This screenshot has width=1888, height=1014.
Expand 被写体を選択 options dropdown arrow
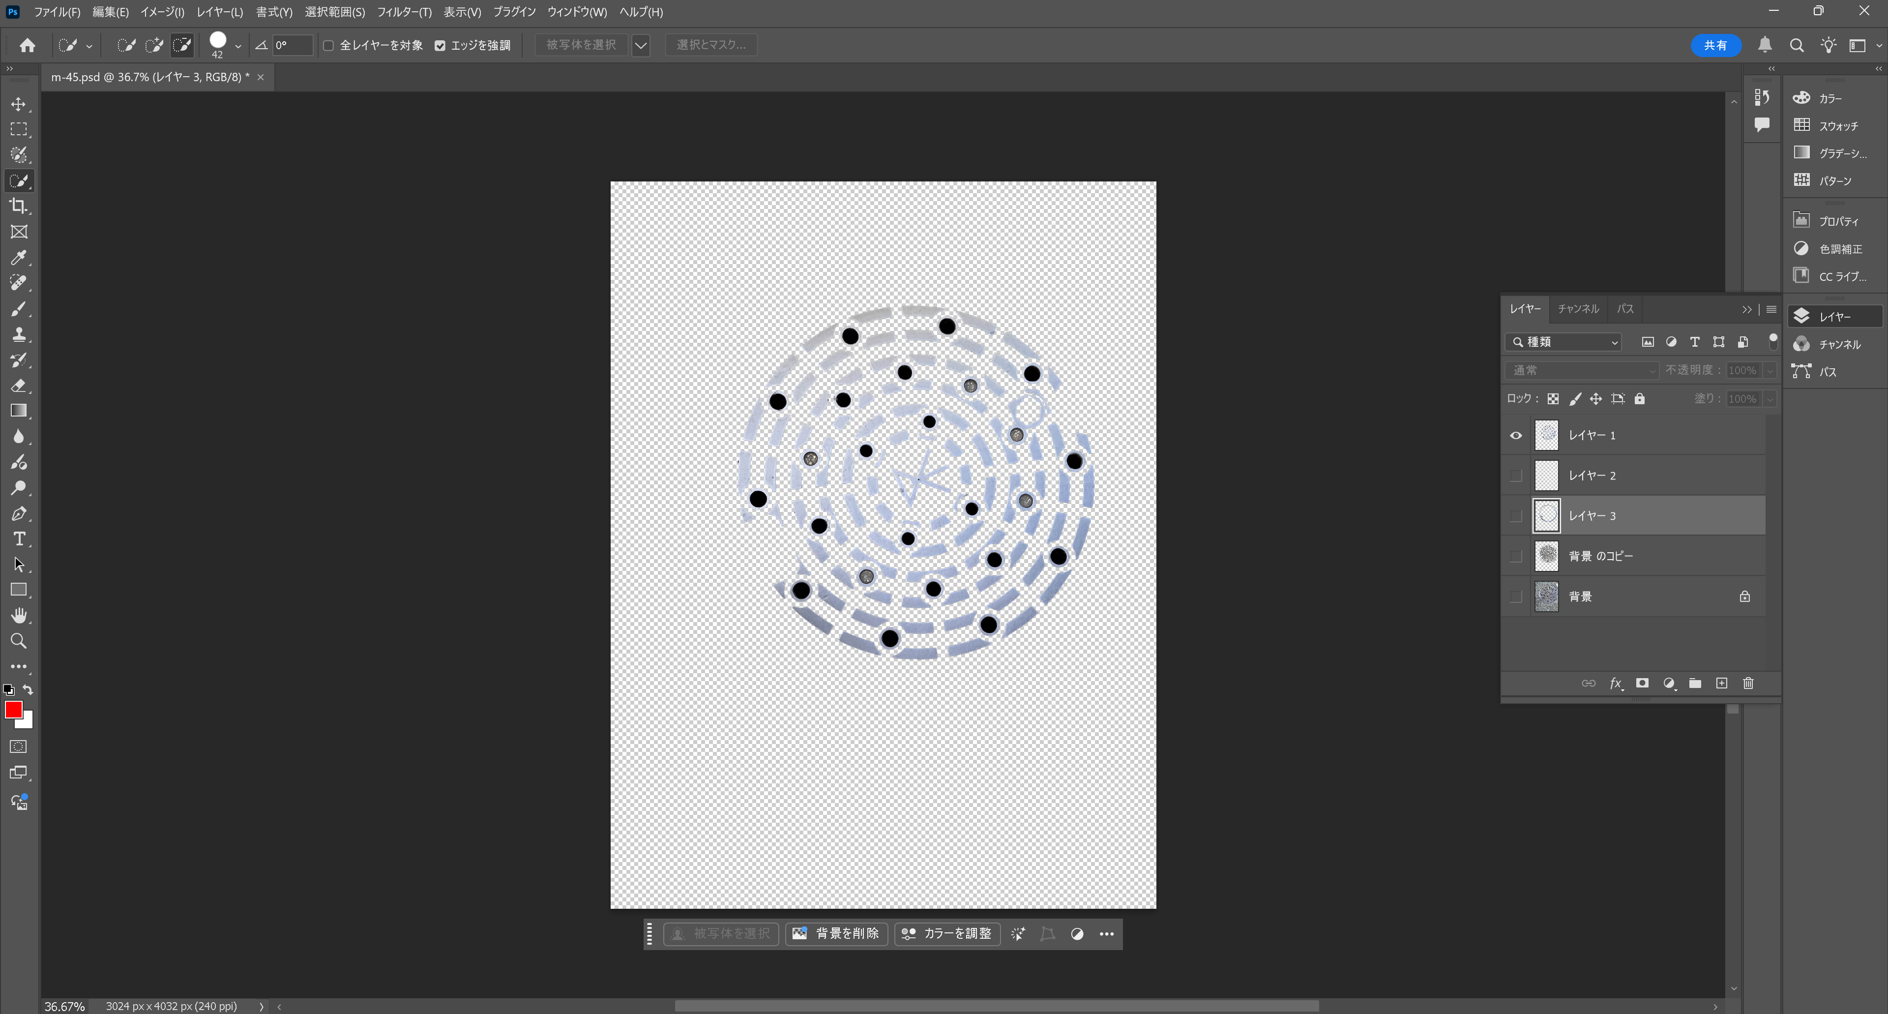(x=641, y=45)
